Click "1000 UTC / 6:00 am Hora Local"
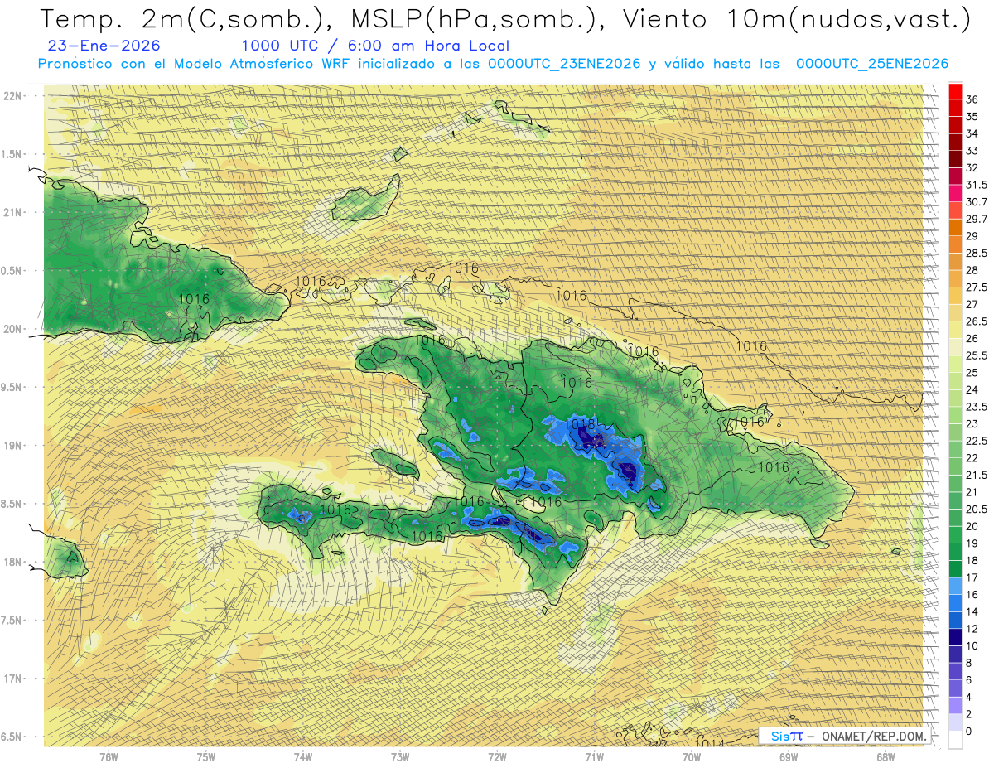Image resolution: width=994 pixels, height=768 pixels. point(375,46)
